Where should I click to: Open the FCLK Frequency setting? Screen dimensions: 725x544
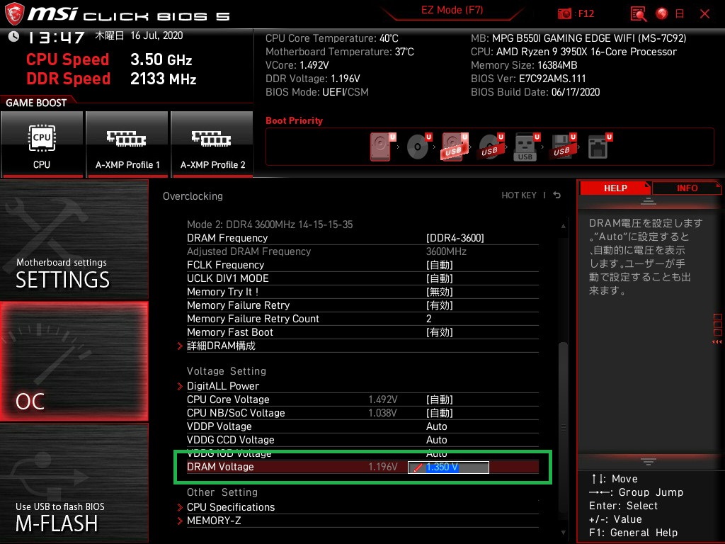[x=362, y=265]
